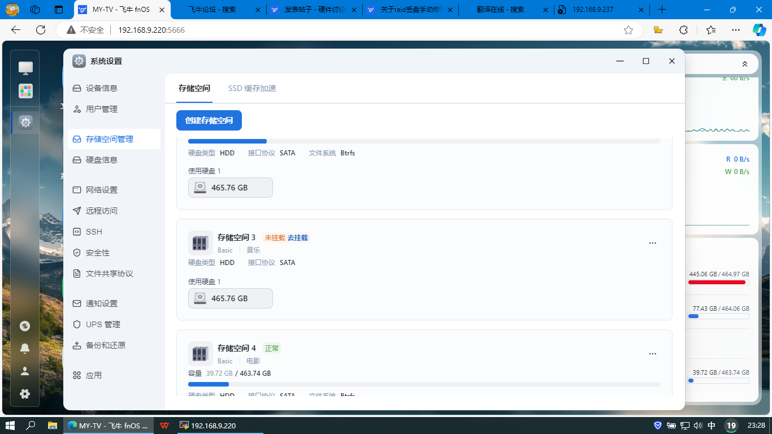
Task: Collapse the resource monitor panel with double chevron
Action: [745, 64]
